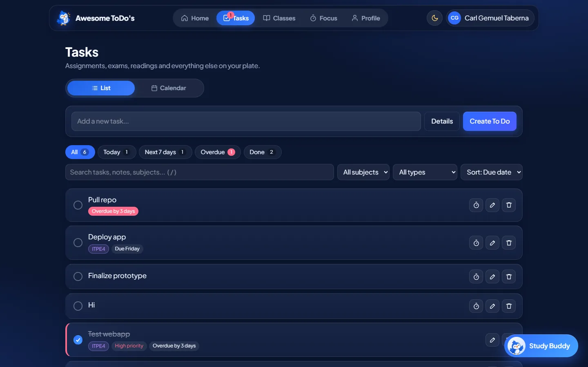Focus the Add a new task field
The image size is (588, 367).
click(246, 121)
